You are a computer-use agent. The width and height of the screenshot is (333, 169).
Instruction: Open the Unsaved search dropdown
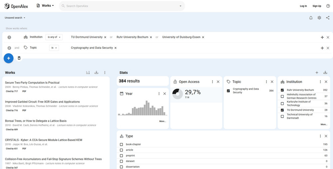(15, 18)
